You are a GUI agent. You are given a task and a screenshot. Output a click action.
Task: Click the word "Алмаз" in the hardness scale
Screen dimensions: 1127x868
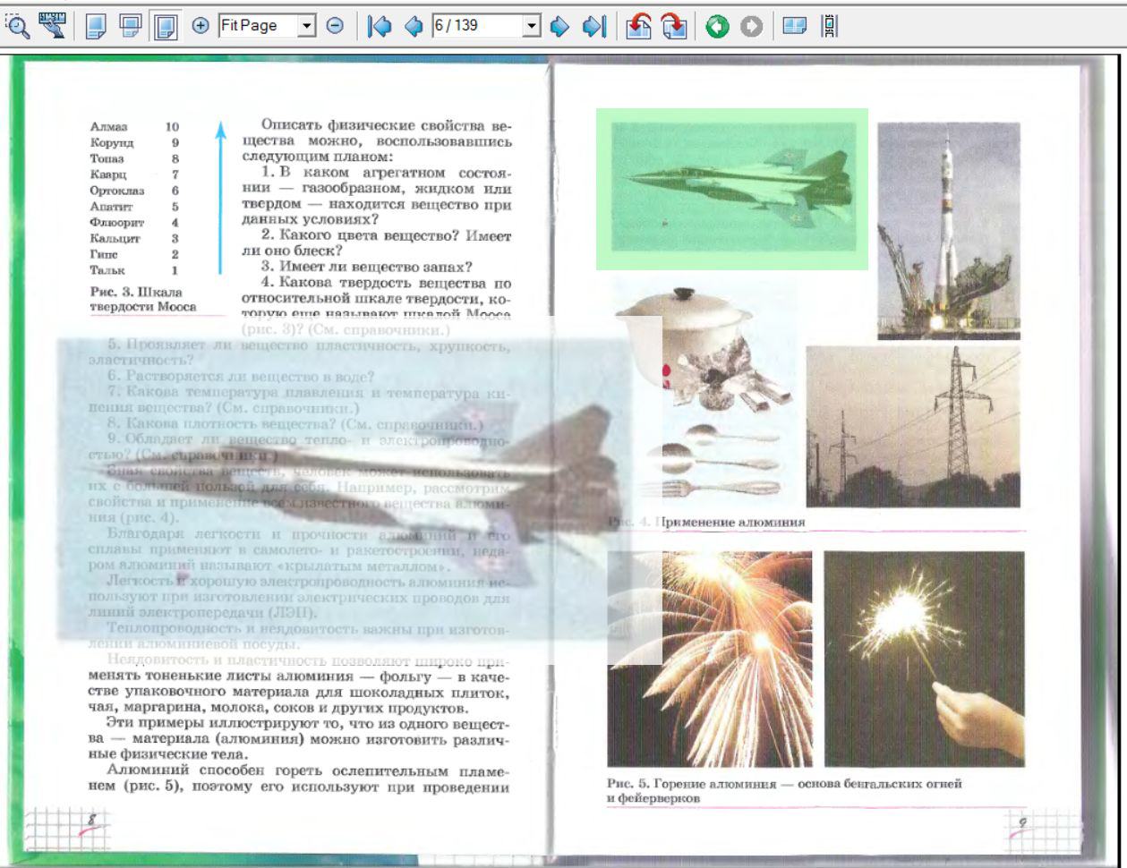coord(109,127)
